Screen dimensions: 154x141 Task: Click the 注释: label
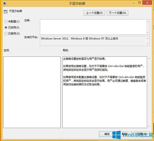click(x=27, y=21)
